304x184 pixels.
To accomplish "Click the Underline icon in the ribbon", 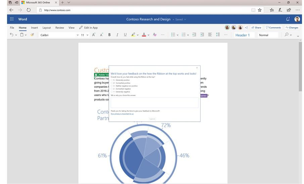I will [x=125, y=35].
